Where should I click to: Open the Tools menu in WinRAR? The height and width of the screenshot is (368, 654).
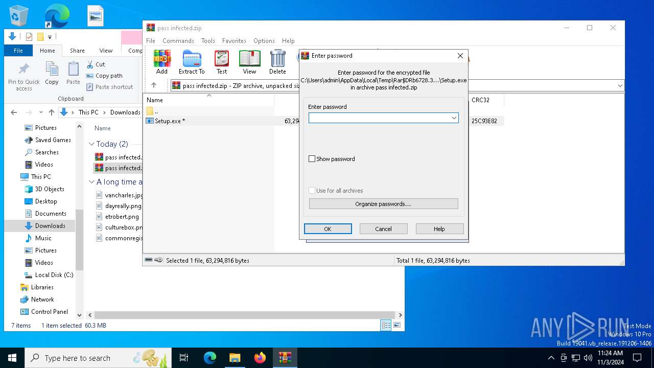(x=208, y=41)
